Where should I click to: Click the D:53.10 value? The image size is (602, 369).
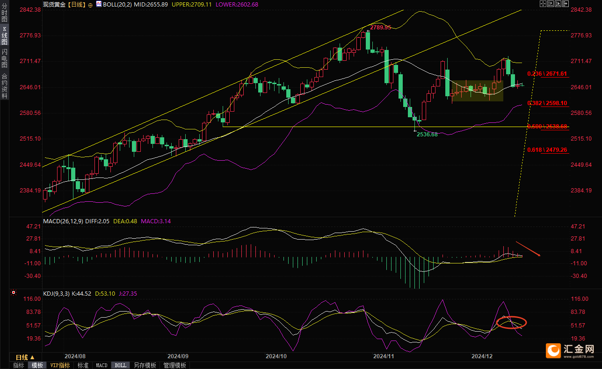104,294
